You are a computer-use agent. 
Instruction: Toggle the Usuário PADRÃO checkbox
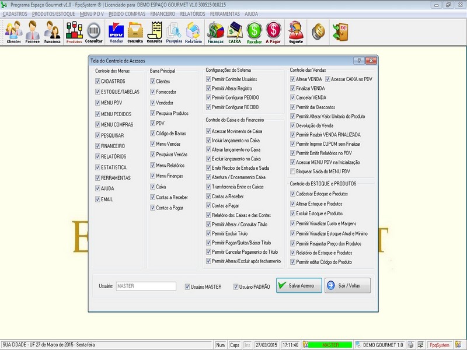click(236, 287)
